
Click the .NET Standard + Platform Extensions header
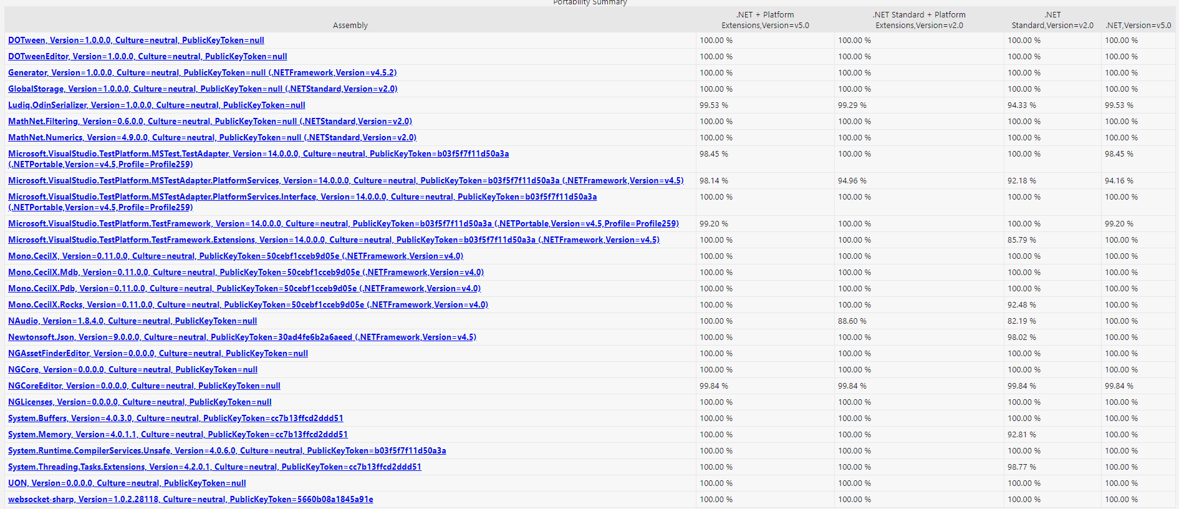point(919,20)
